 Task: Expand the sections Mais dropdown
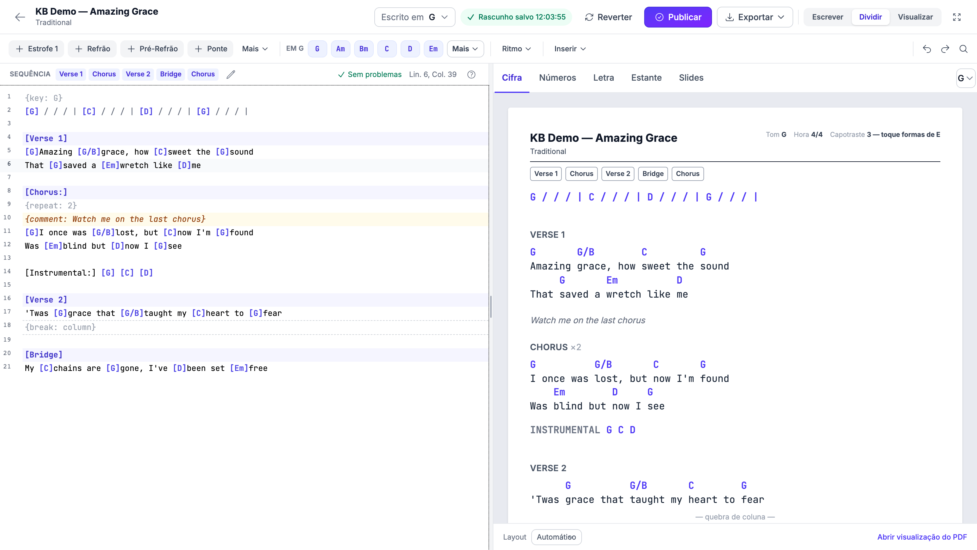(x=255, y=49)
